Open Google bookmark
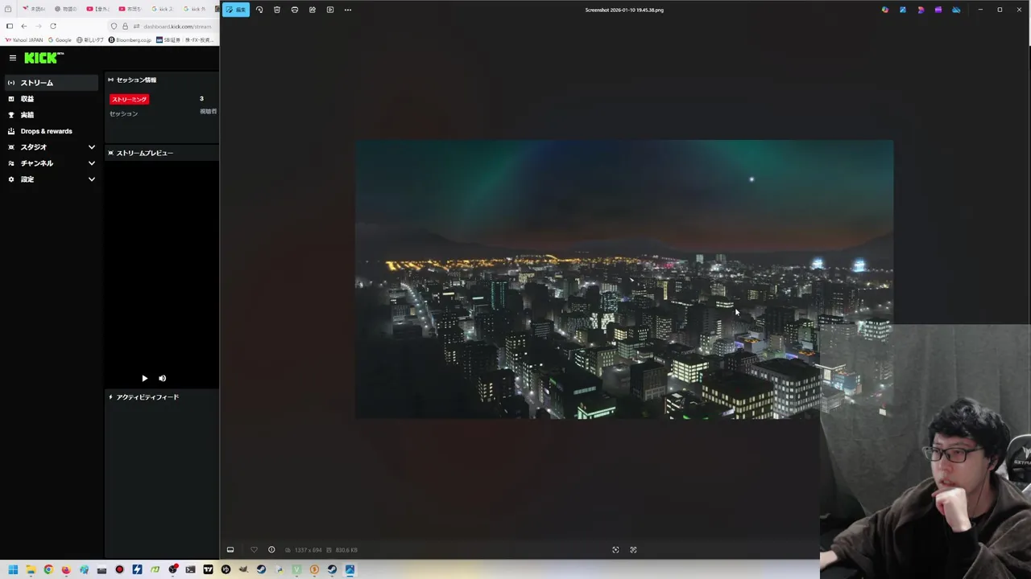 (60, 39)
